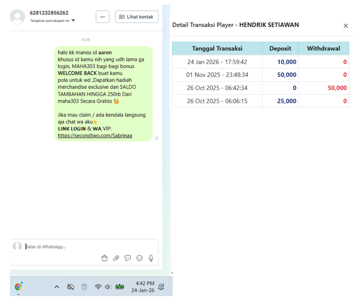Click the microphone voice message icon
The image size is (359, 305).
151,258
